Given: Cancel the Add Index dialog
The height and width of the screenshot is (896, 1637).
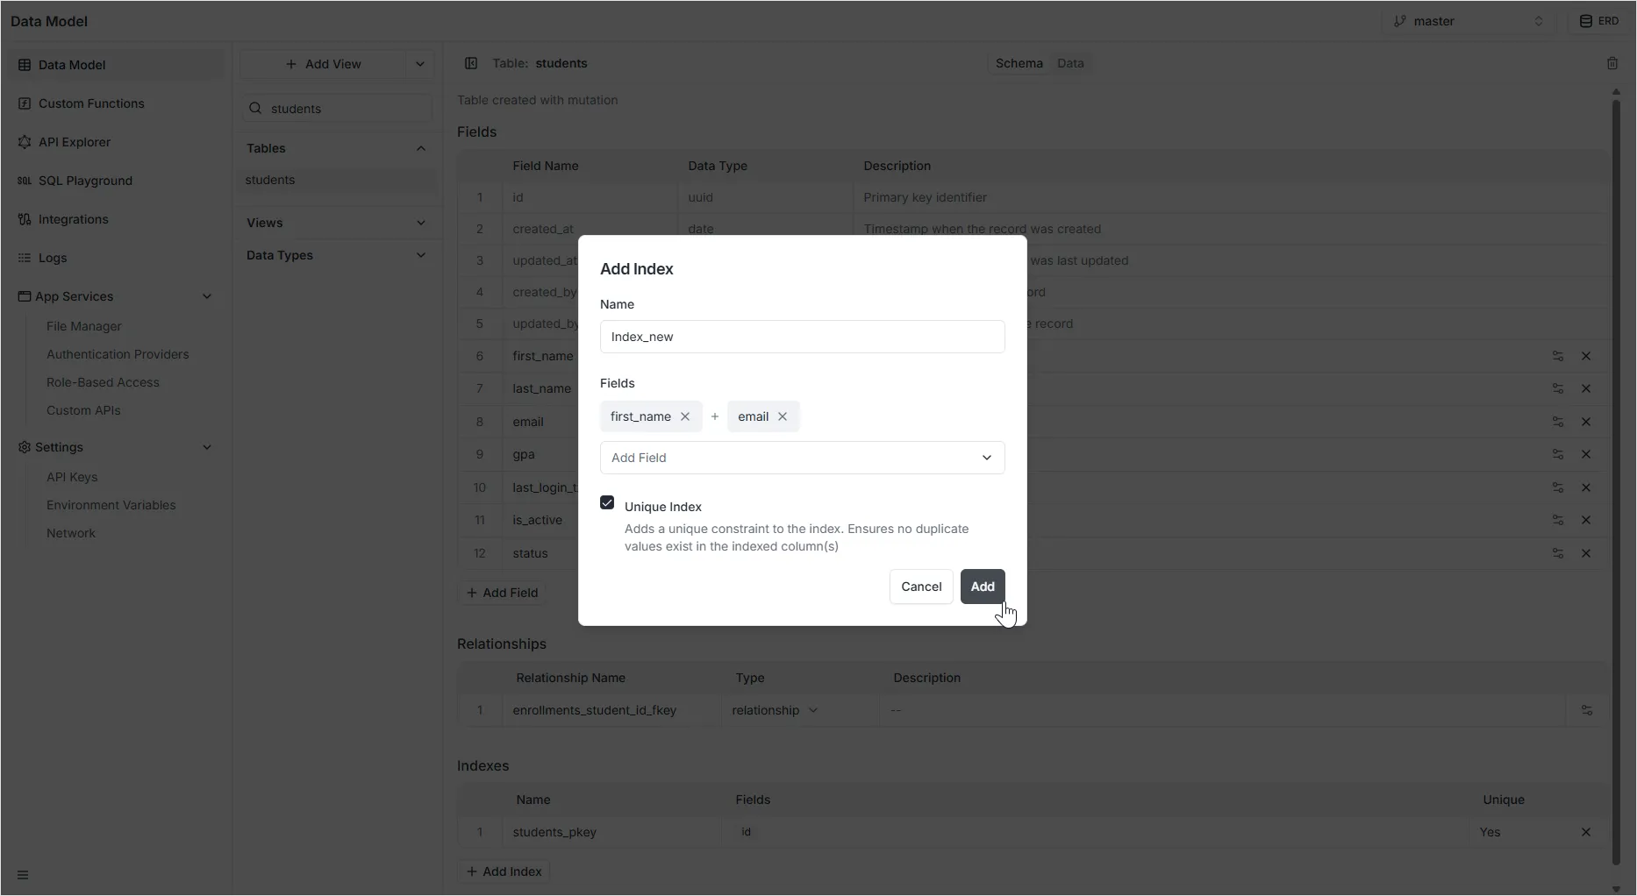Looking at the screenshot, I should pyautogui.click(x=920, y=587).
